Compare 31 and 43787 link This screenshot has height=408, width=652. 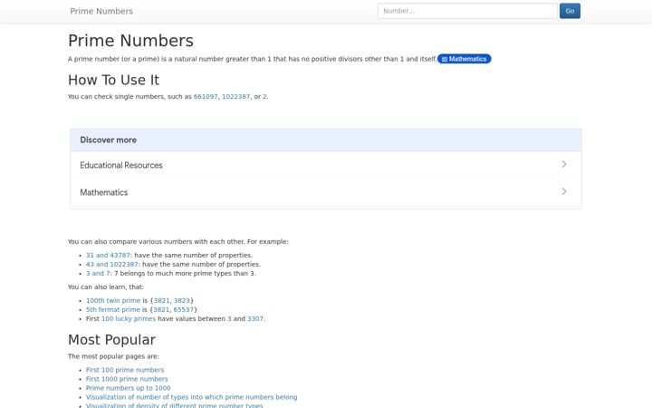tap(108, 255)
